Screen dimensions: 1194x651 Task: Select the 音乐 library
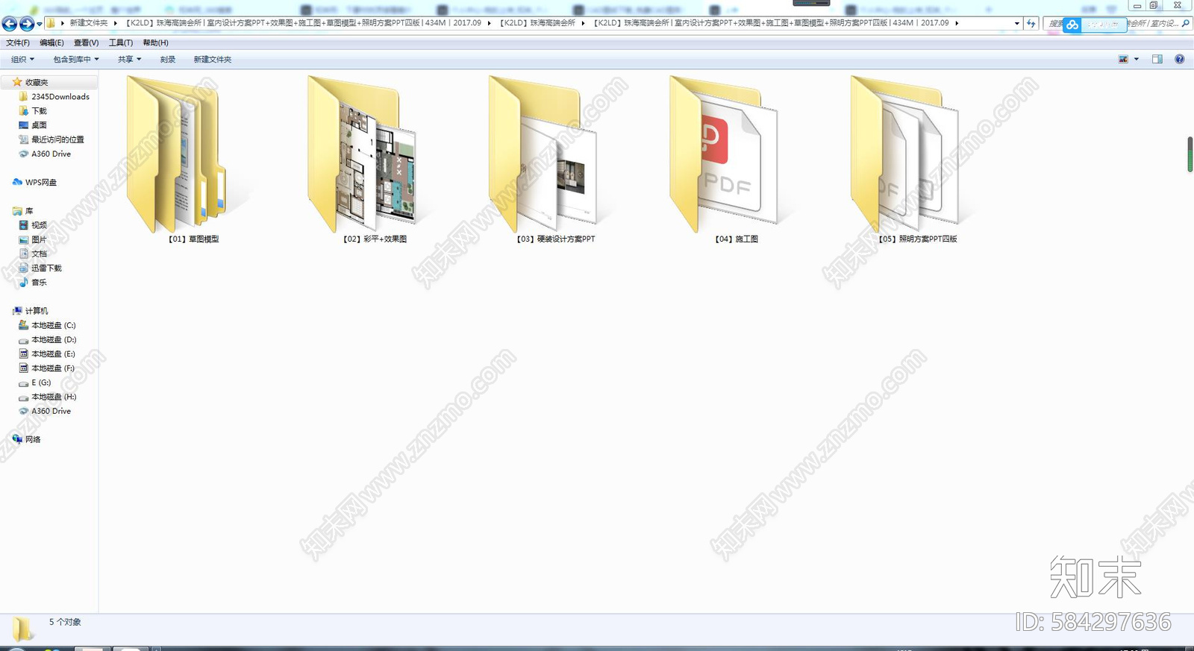[33, 282]
